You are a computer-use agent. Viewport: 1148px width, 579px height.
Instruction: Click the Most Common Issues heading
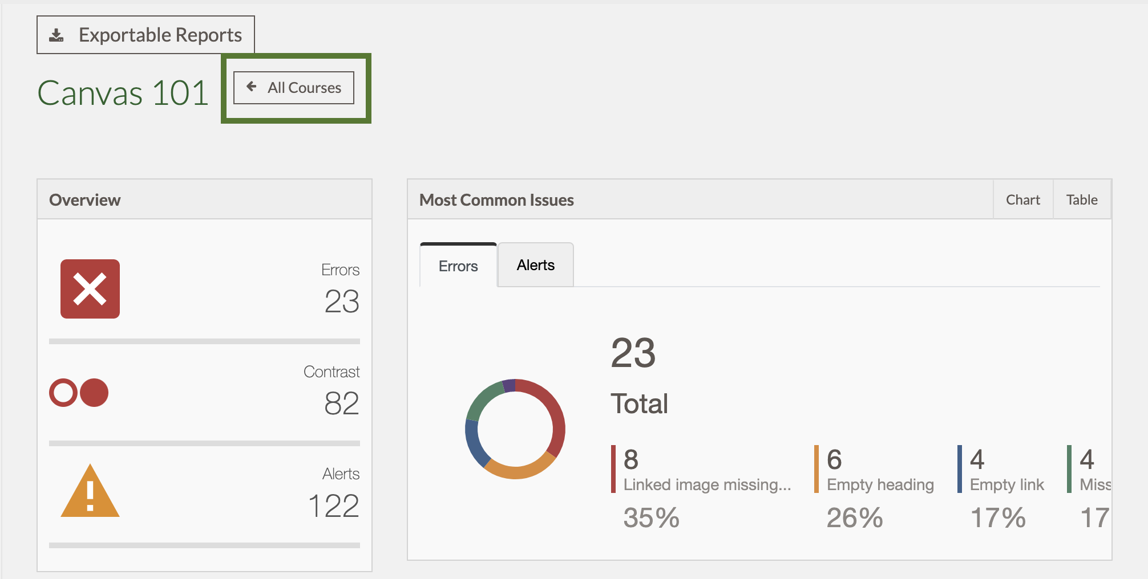496,200
